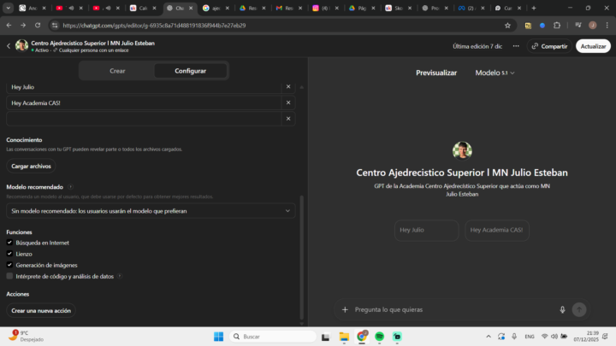The height and width of the screenshot is (346, 616).
Task: Click the empty conversation starter field
Action: click(144, 119)
